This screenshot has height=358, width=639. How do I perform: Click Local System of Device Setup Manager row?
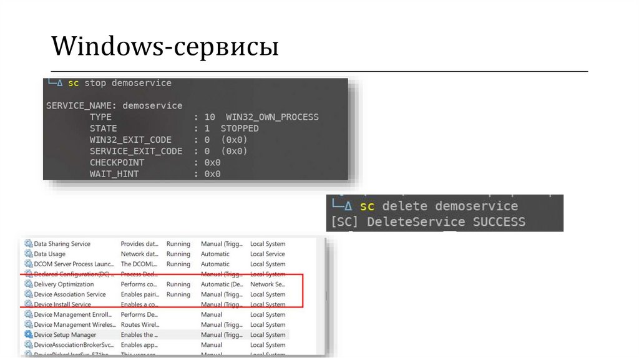[268, 334]
